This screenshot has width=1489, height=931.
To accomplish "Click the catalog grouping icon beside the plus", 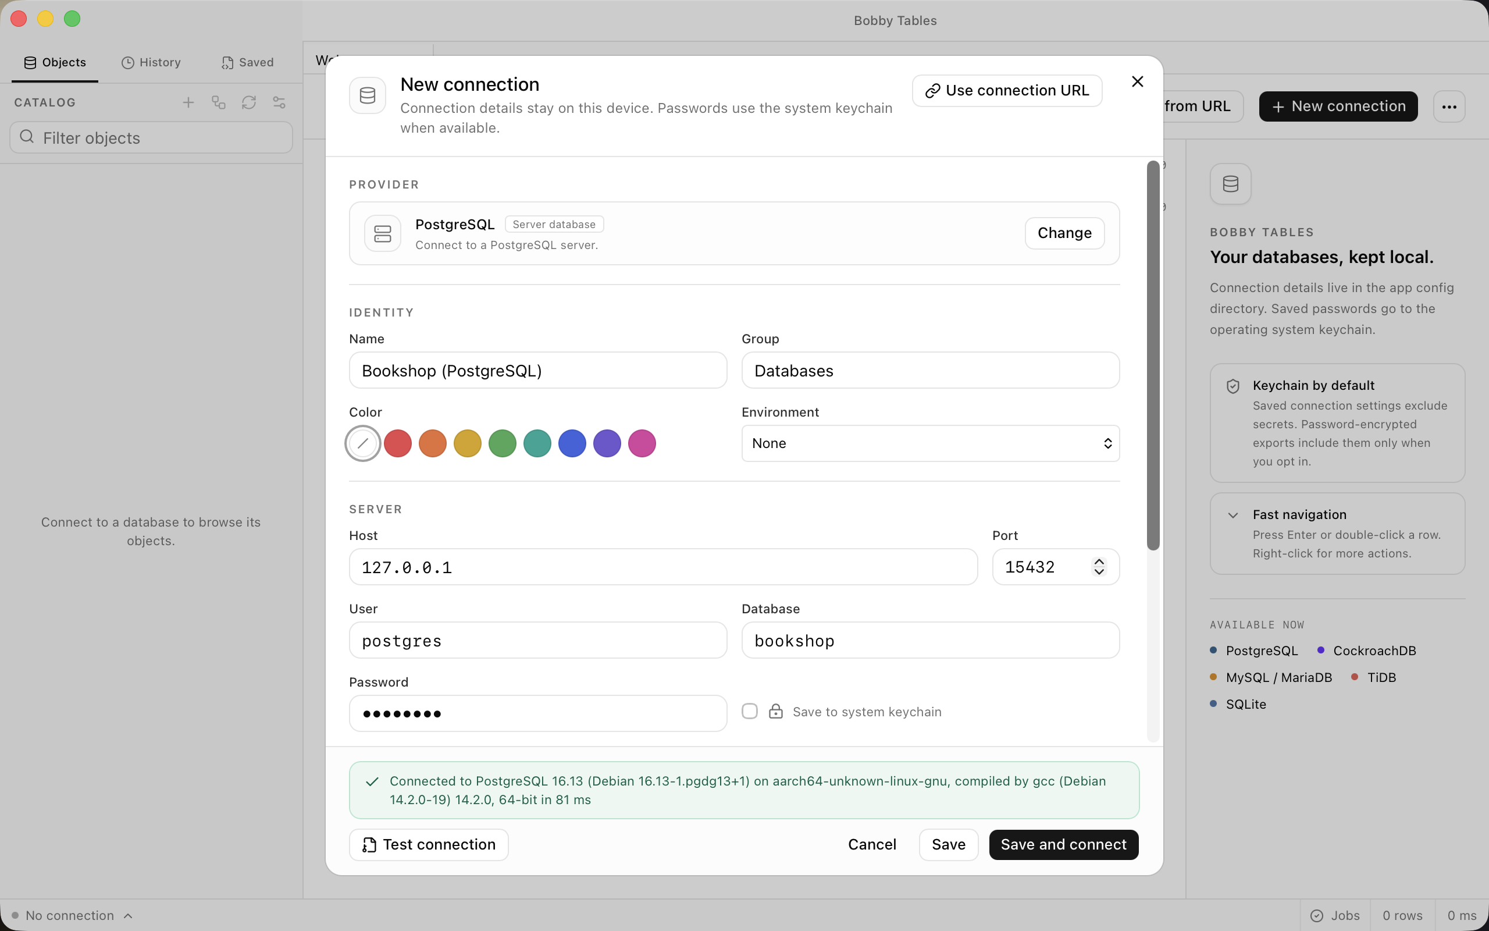I will click(x=219, y=102).
